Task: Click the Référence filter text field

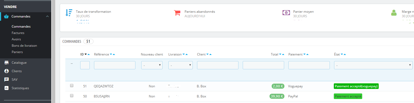Action: [x=115, y=65]
